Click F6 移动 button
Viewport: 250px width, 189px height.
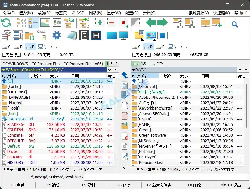[124, 185]
